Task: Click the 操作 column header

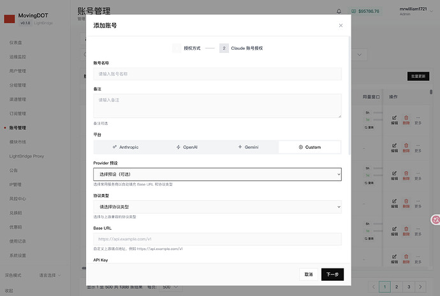Action: [x=393, y=97]
